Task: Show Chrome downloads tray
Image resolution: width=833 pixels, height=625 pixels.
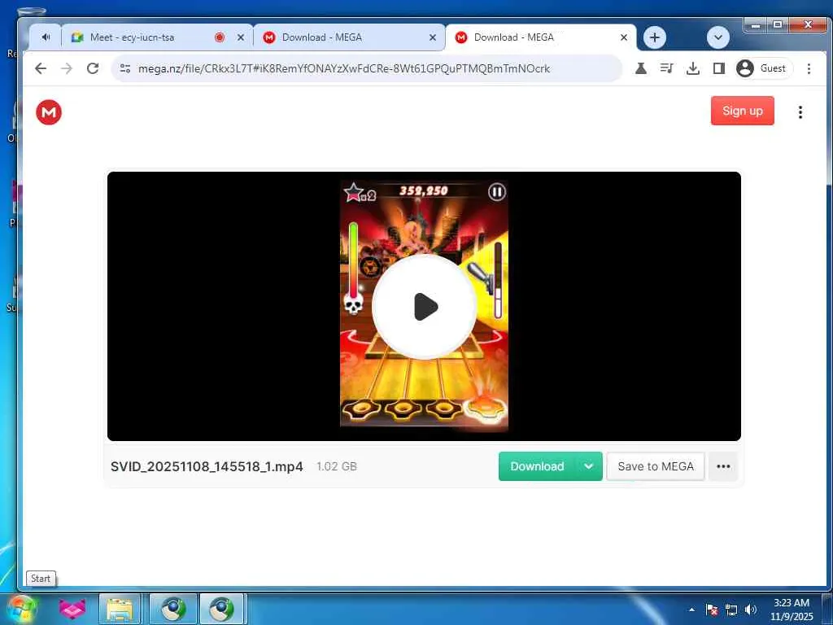Action: click(x=693, y=68)
